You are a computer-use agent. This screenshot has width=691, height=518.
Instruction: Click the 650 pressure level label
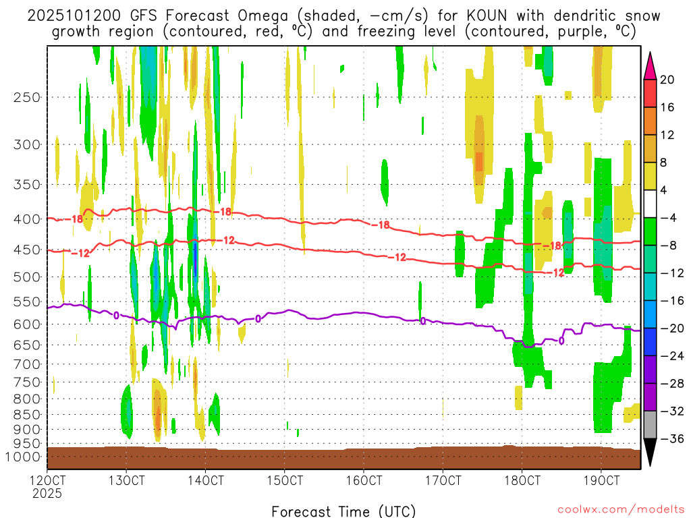(x=27, y=345)
